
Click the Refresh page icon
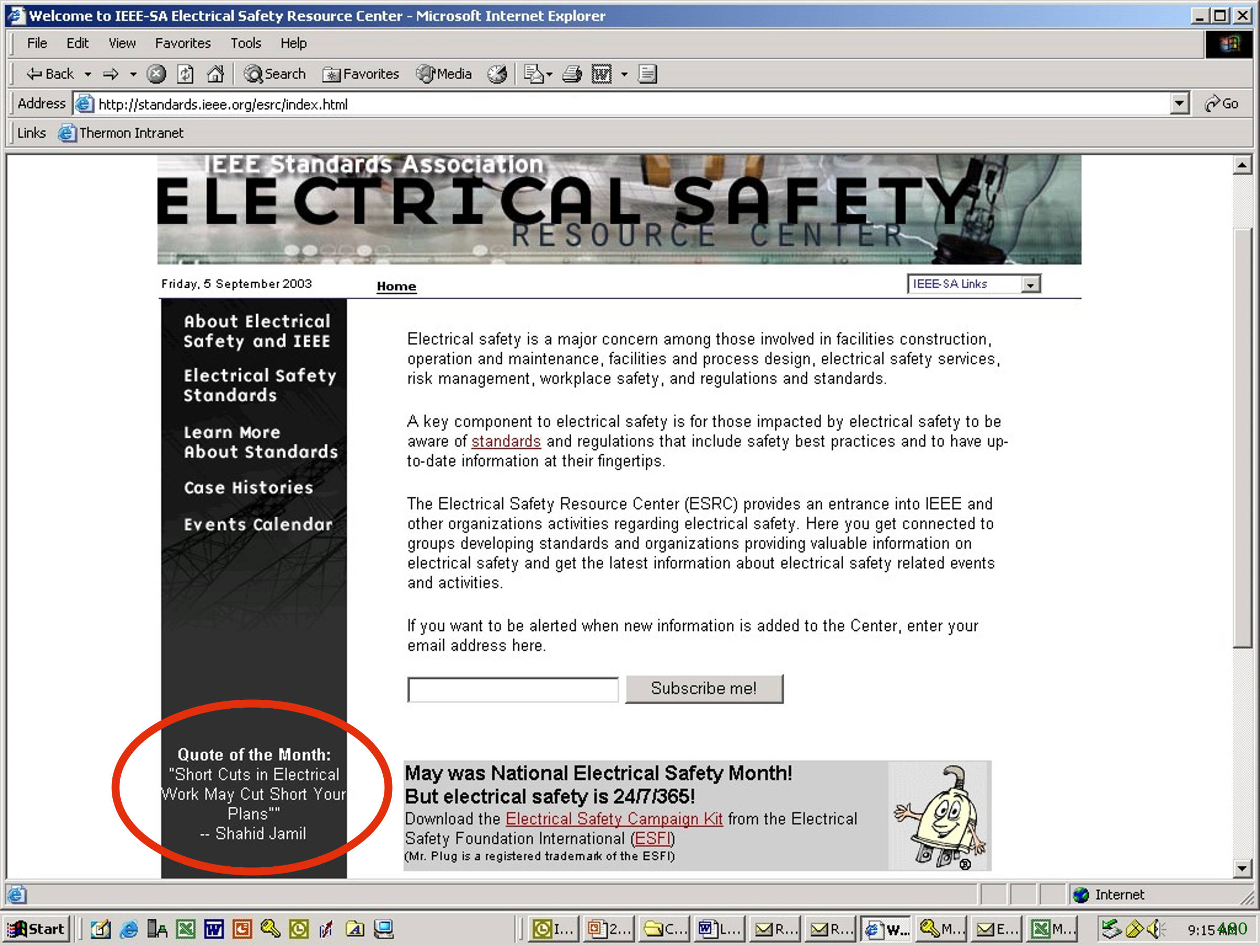pos(186,74)
